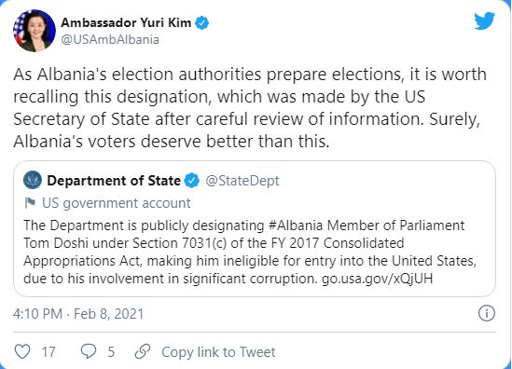
Task: Click the US government account label
Action: pyautogui.click(x=117, y=203)
